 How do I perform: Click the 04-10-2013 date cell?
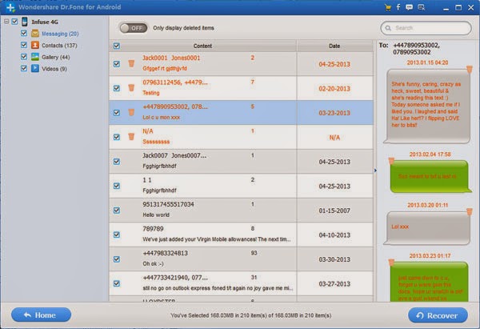point(334,235)
